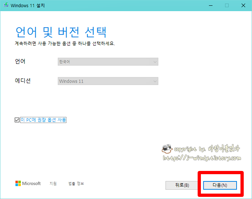Close the Windows 11 설치 window

243,5
